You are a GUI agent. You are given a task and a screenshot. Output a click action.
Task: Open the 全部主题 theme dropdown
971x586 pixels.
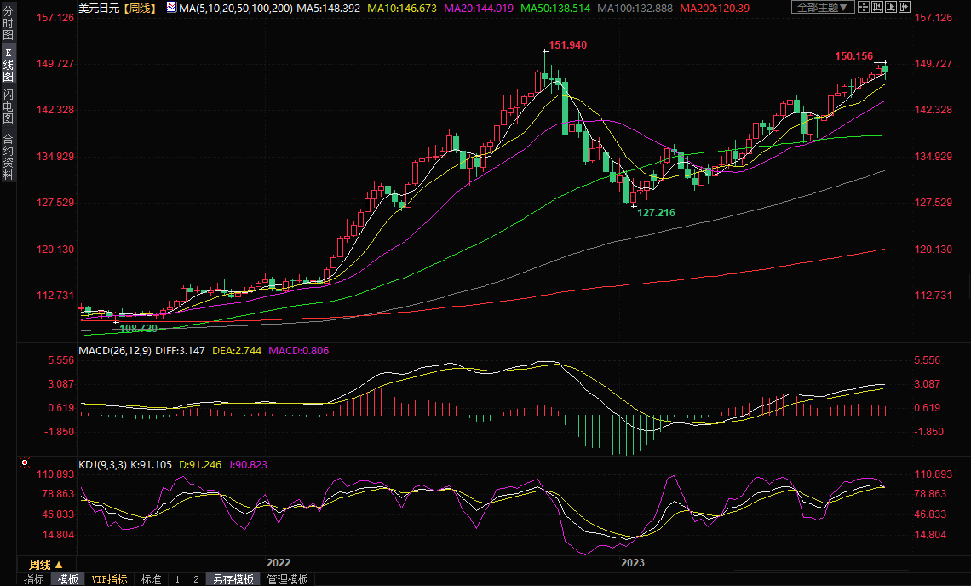pos(822,8)
